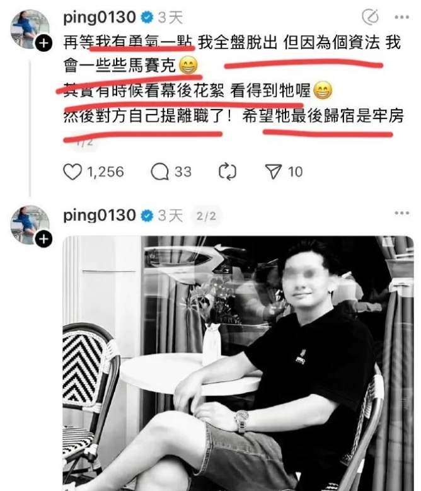
Task: View the 1,256 likes count
Action: point(105,172)
